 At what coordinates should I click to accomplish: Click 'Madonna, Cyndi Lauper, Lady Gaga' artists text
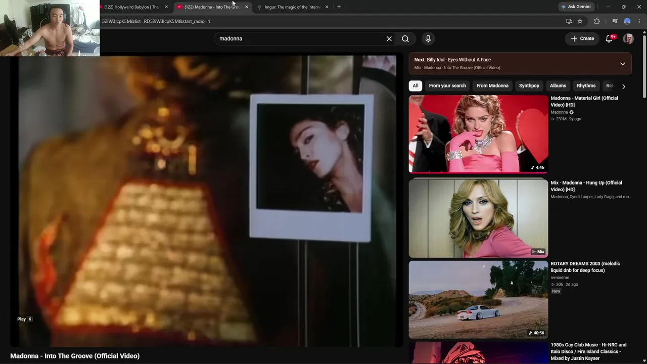[591, 197]
